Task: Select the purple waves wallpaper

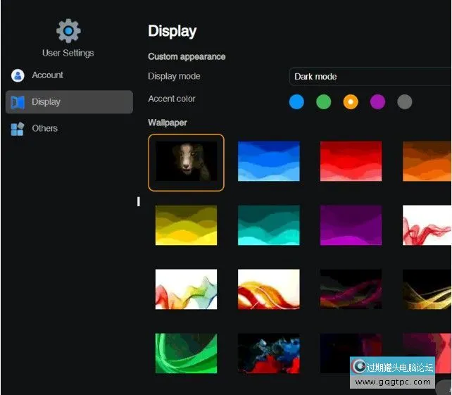Action: pyautogui.click(x=351, y=225)
